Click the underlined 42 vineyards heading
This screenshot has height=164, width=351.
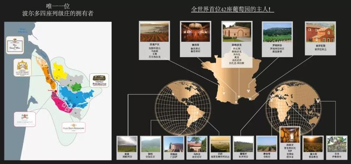pyautogui.click(x=233, y=10)
